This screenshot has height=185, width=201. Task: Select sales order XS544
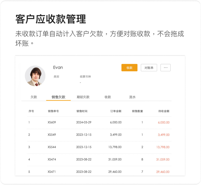pyautogui.click(x=52, y=147)
